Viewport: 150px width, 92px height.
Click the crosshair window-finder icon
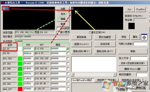pos(144,38)
